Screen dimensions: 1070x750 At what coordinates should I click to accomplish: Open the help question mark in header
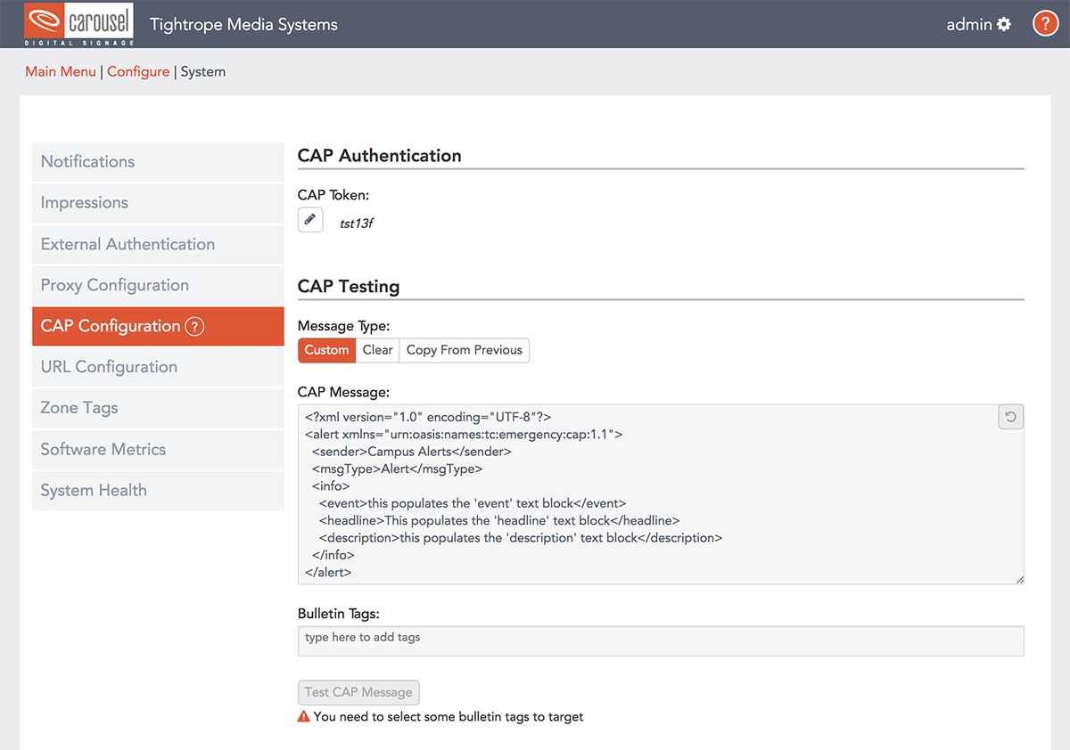[x=1045, y=24]
